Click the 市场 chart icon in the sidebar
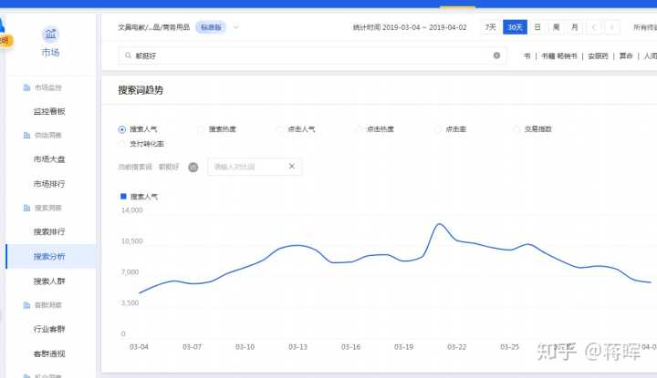This screenshot has height=378, width=657. 50,35
